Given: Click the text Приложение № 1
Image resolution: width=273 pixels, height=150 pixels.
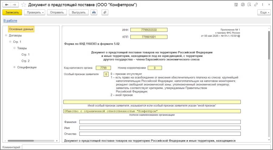Looking at the screenshot, I should tap(230, 30).
